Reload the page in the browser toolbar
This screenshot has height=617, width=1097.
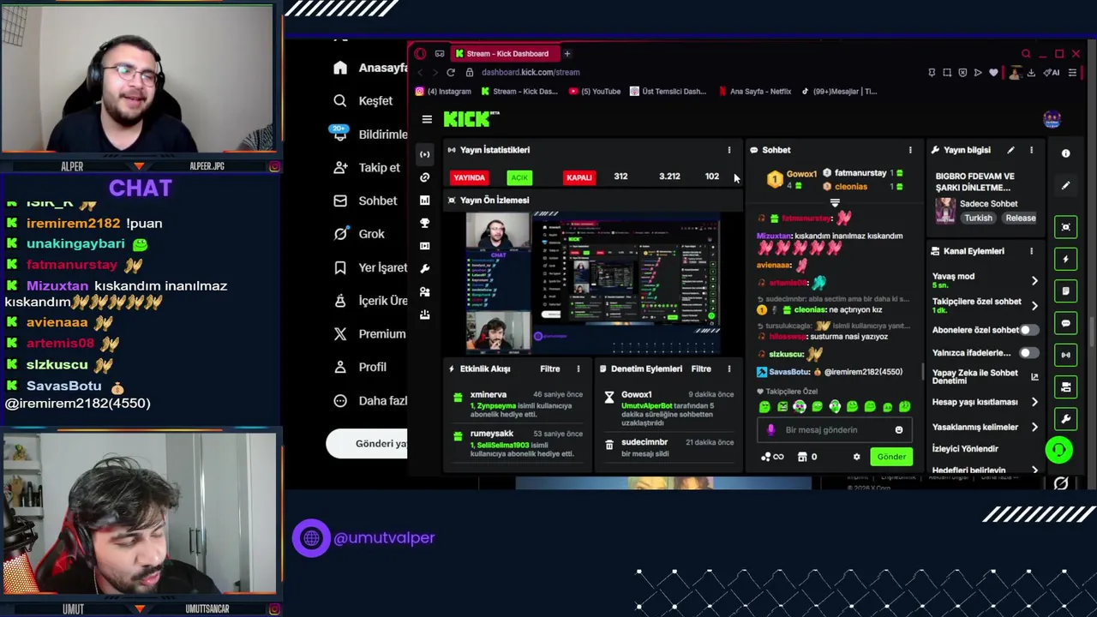[451, 73]
